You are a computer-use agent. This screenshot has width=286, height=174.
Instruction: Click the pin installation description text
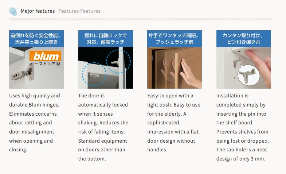click(242, 127)
